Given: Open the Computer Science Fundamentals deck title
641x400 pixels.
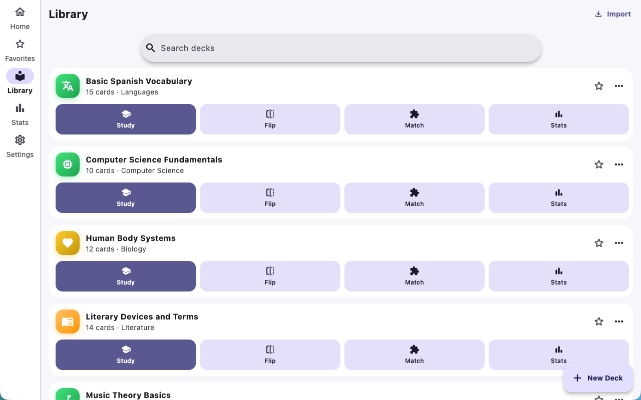Looking at the screenshot, I should [x=154, y=159].
